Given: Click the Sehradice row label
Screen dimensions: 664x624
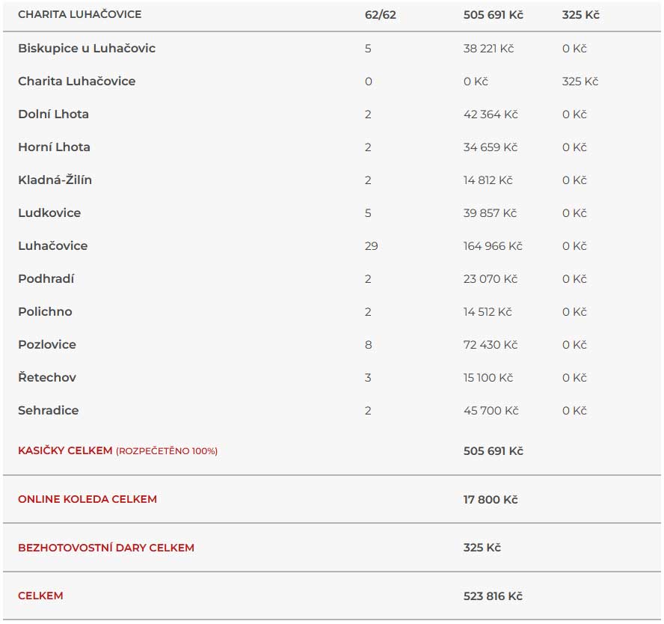Looking at the screenshot, I should click(49, 411).
